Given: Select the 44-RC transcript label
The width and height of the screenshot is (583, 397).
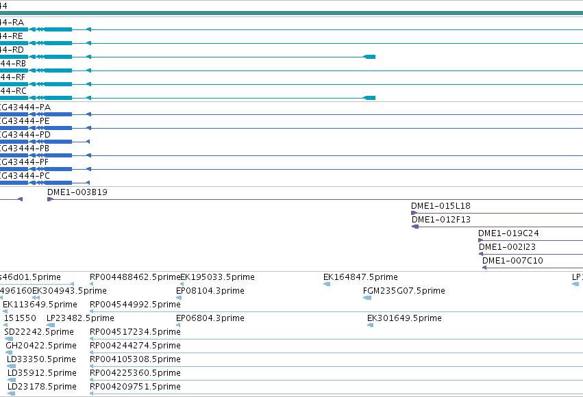Looking at the screenshot, I should coord(13,91).
